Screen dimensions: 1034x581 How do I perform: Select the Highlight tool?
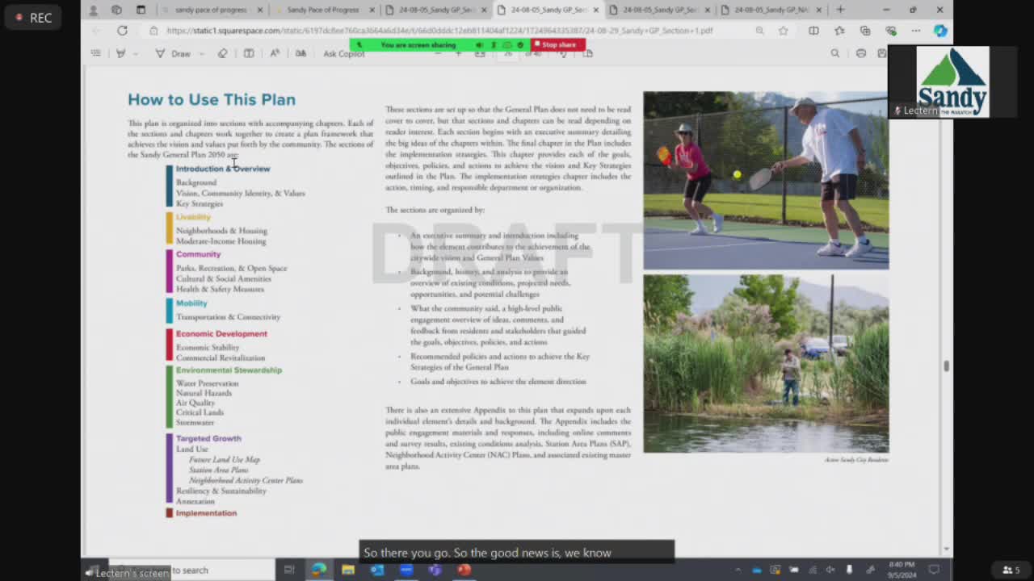coord(120,53)
